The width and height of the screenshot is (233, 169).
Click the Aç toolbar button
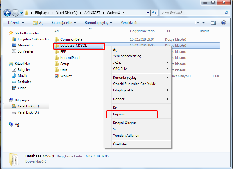[x=38, y=23]
